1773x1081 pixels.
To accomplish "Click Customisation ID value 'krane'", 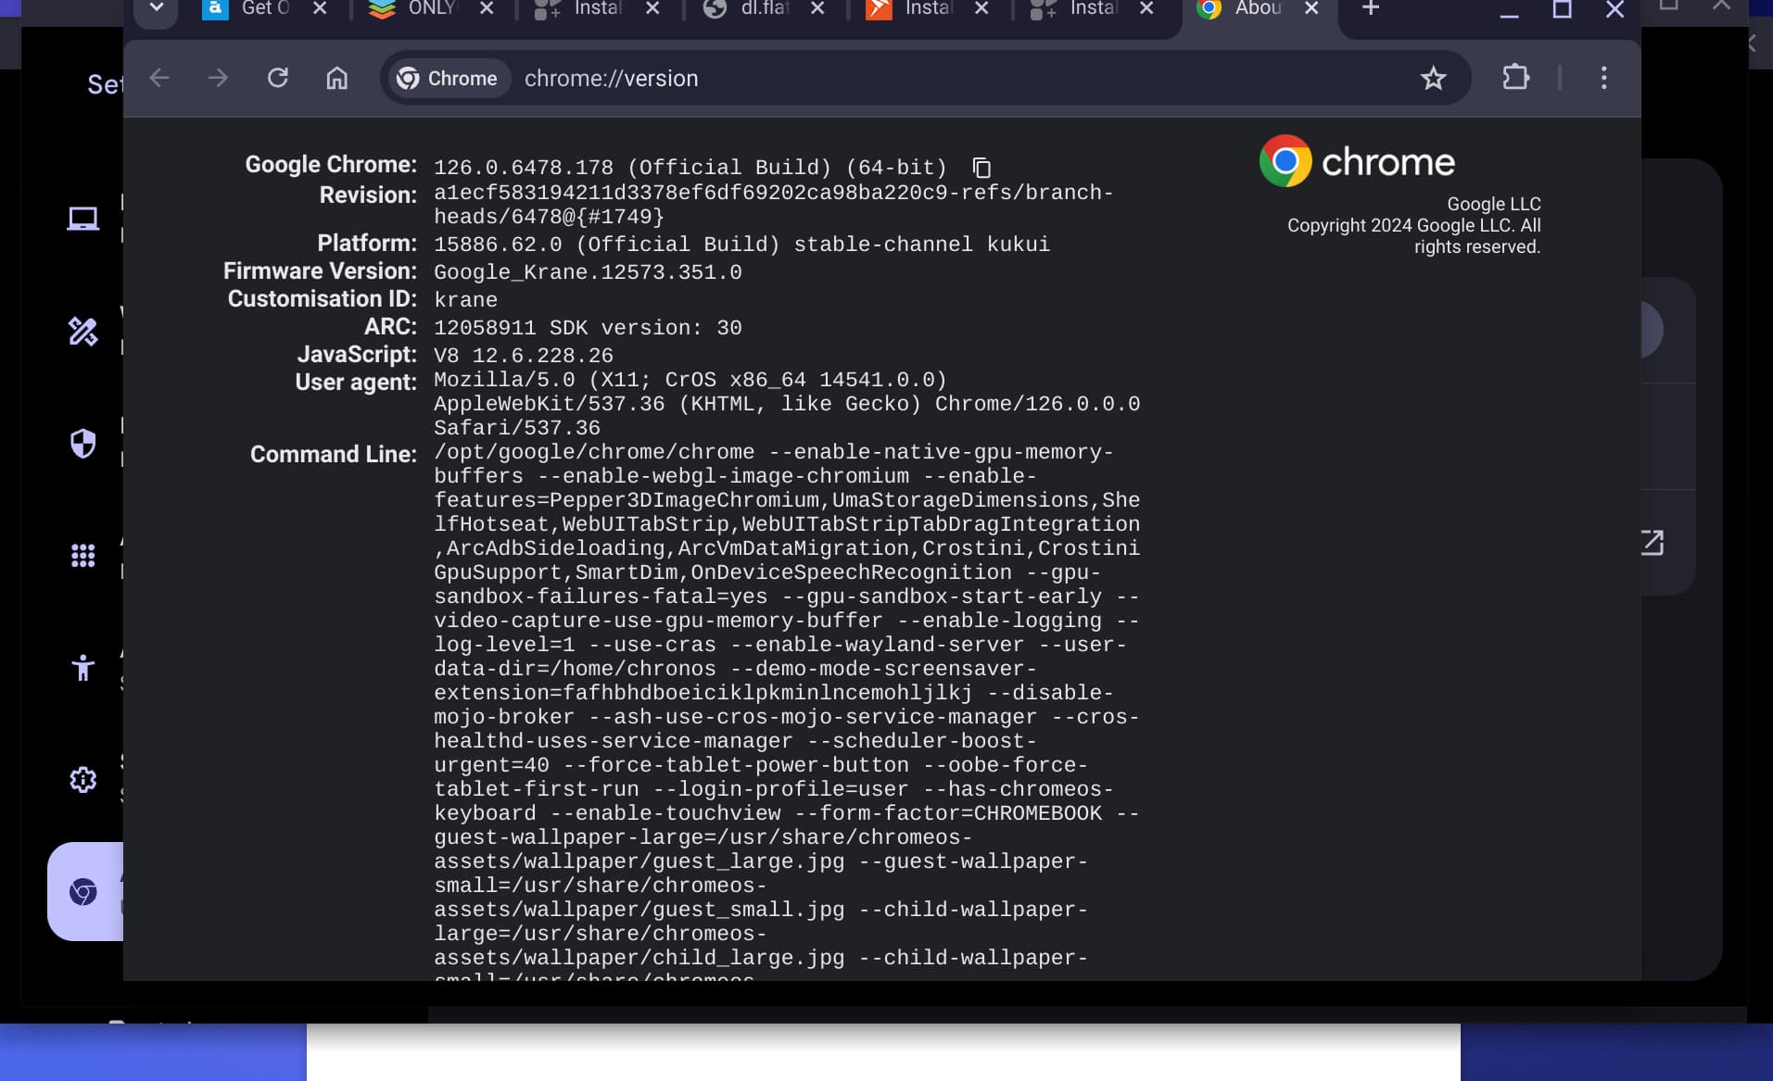I will (x=465, y=300).
